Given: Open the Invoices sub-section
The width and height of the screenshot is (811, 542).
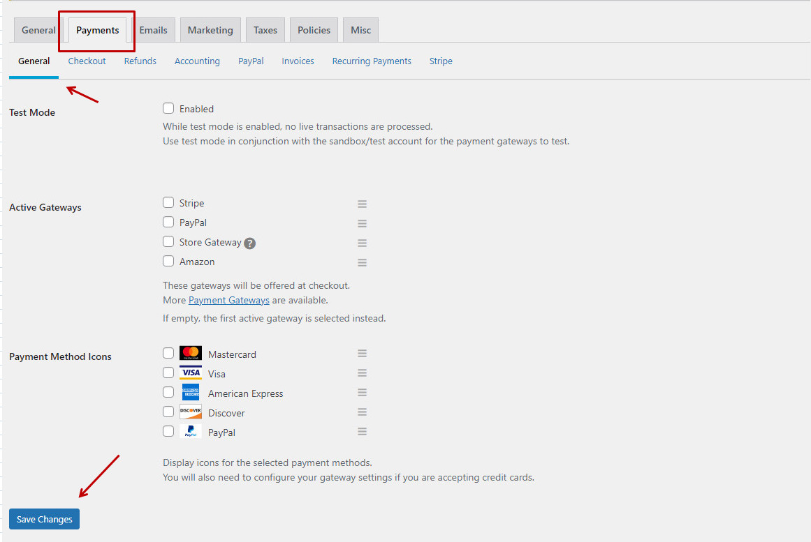Looking at the screenshot, I should [x=298, y=61].
